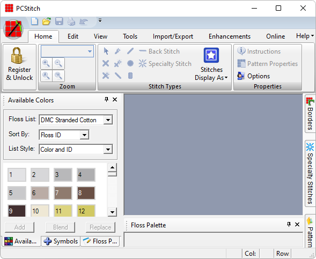
Task: Select the round French knot tool
Action: [130, 64]
